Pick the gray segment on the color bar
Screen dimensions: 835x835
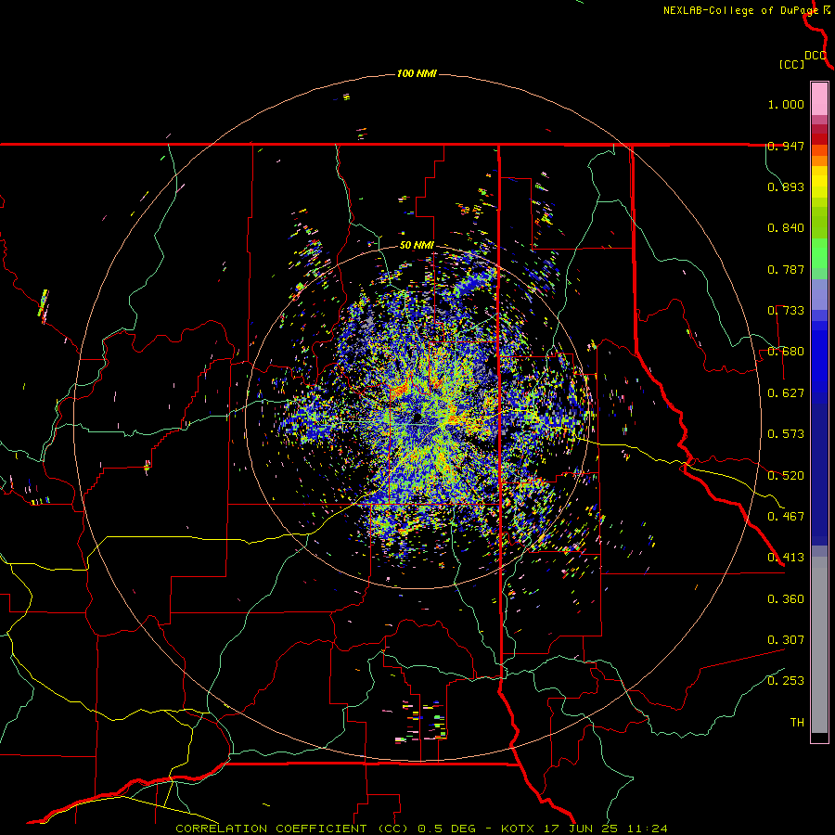coord(819,645)
